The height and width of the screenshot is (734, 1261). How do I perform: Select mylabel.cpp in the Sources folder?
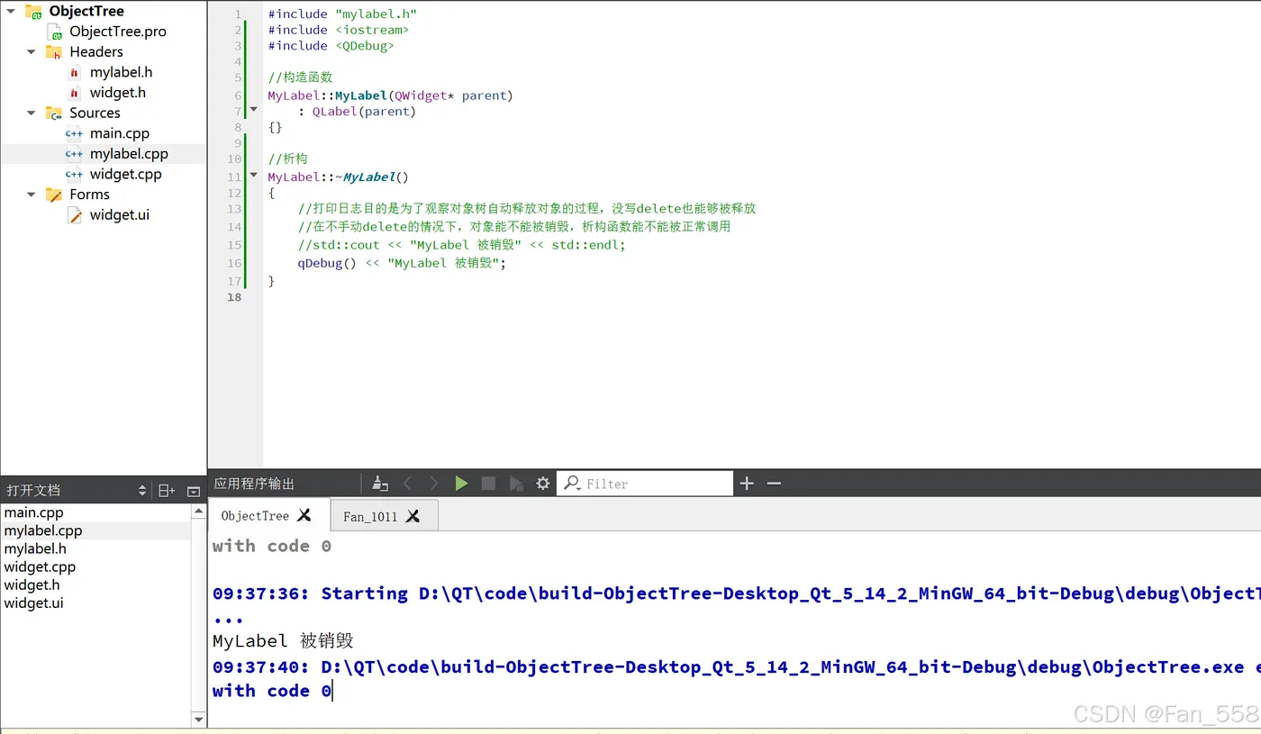click(129, 154)
